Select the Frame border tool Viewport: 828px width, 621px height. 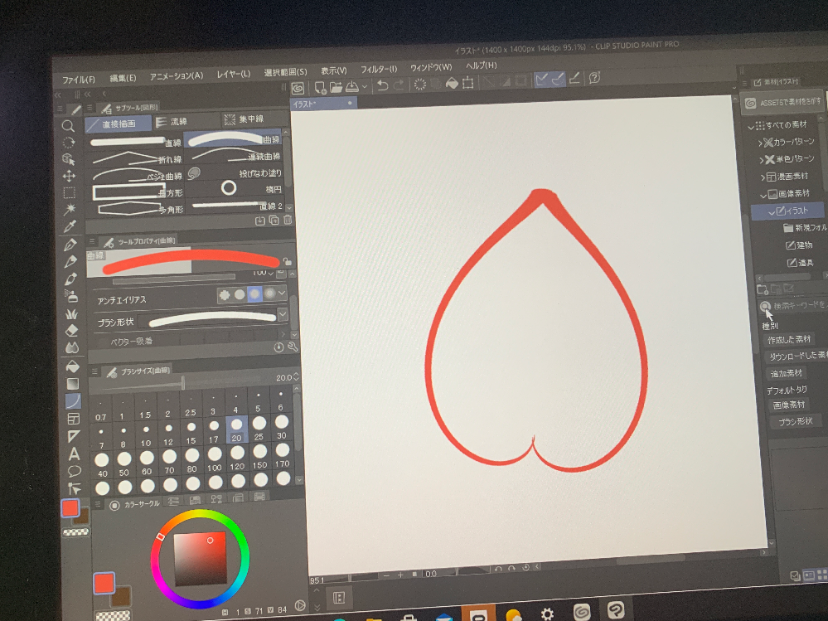coord(74,419)
